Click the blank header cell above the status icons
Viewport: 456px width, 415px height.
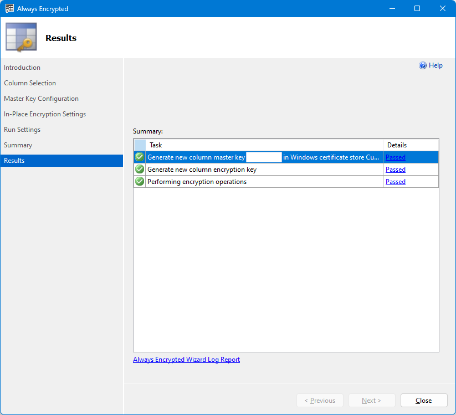pyautogui.click(x=139, y=145)
